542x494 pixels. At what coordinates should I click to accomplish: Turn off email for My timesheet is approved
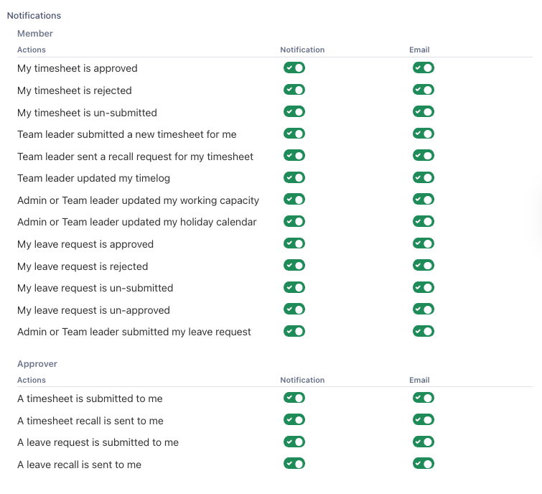coord(424,68)
